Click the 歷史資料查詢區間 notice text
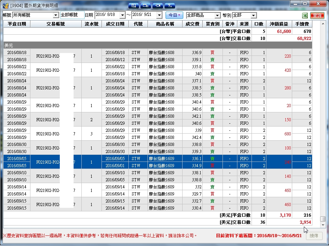This screenshot has height=246, width=329. 100,235
